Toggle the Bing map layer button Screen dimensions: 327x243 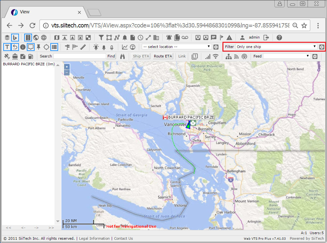pos(15,38)
